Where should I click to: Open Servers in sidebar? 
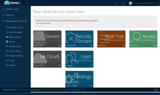(12, 42)
